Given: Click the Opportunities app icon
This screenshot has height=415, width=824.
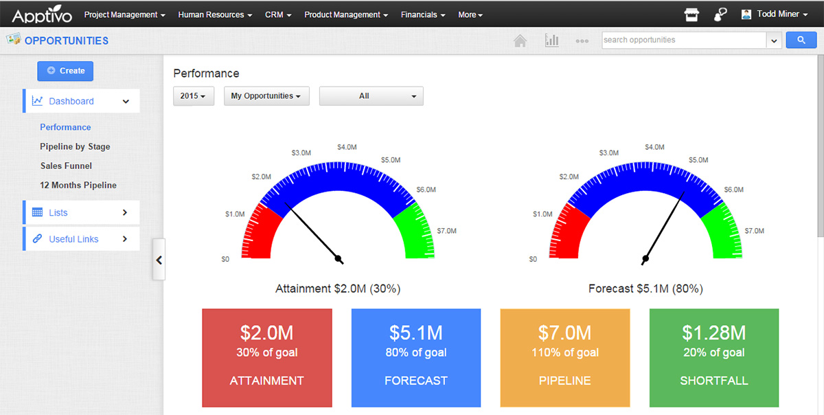Looking at the screenshot, I should [12, 41].
